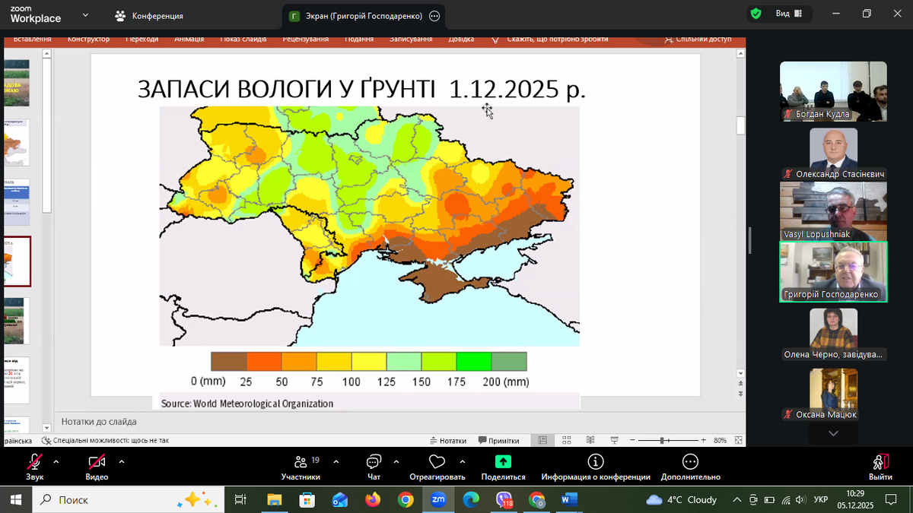Viewport: 913px width, 513px height.
Task: Click Word icon in Windows taskbar
Action: click(569, 499)
